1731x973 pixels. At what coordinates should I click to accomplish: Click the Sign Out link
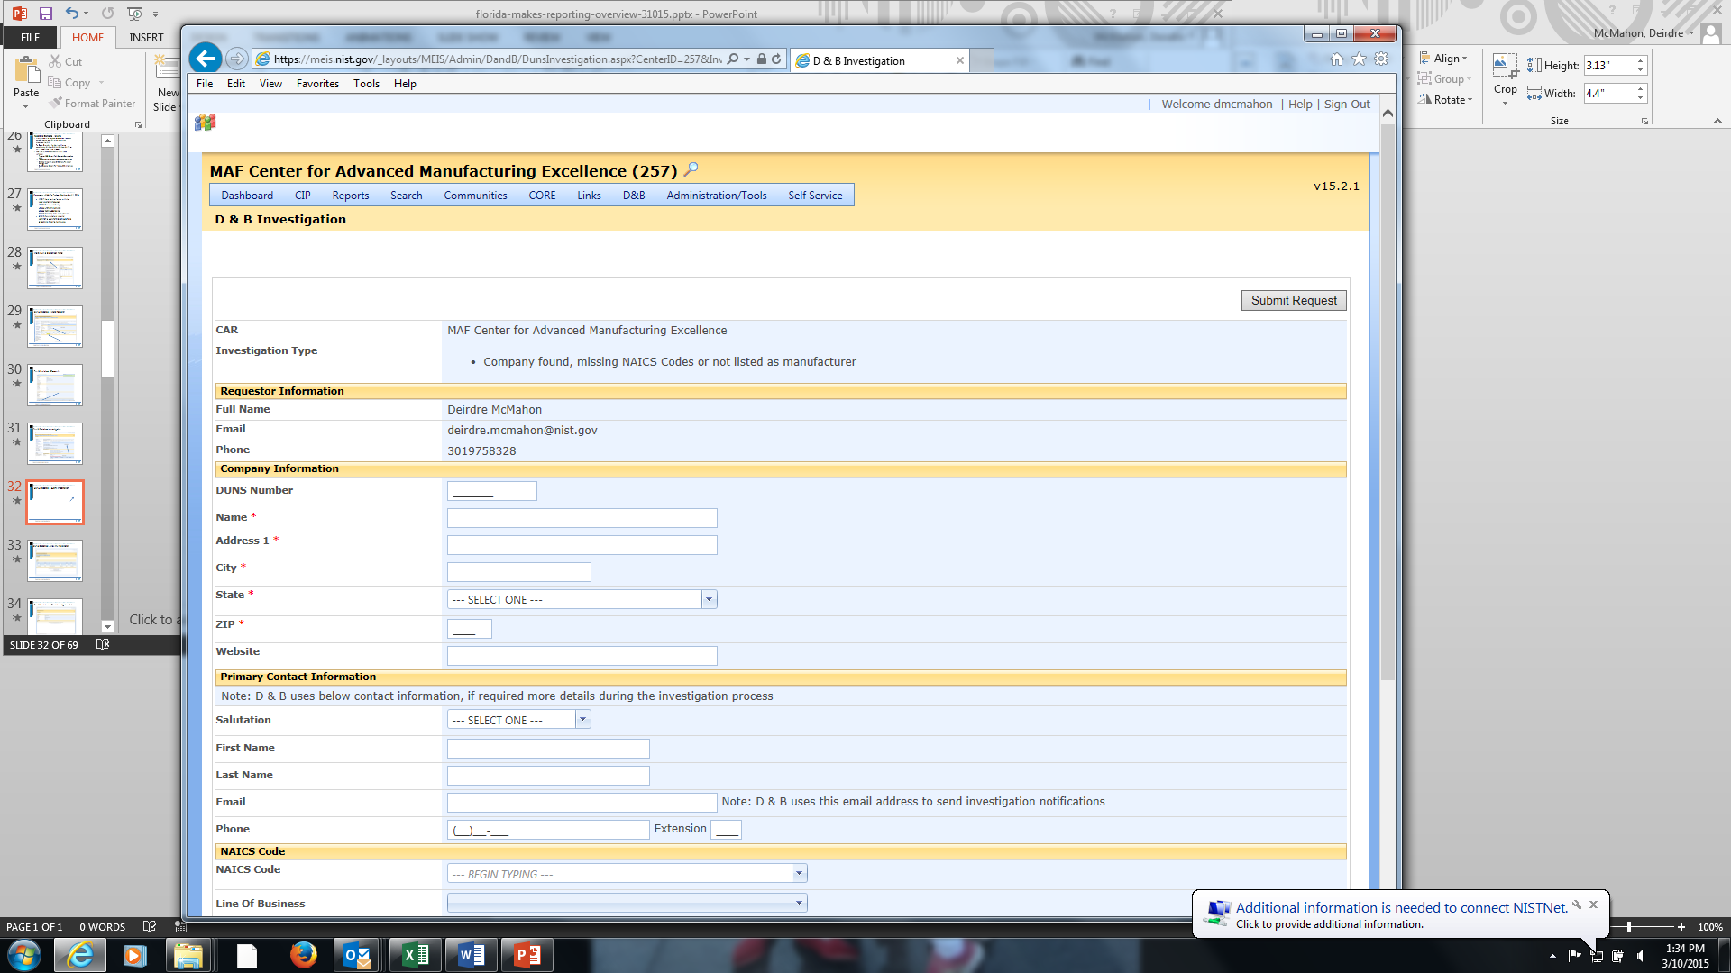click(x=1347, y=105)
